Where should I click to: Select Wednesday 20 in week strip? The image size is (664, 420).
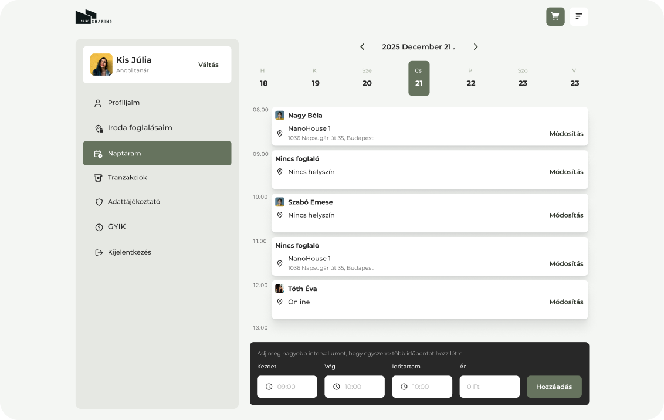(367, 79)
